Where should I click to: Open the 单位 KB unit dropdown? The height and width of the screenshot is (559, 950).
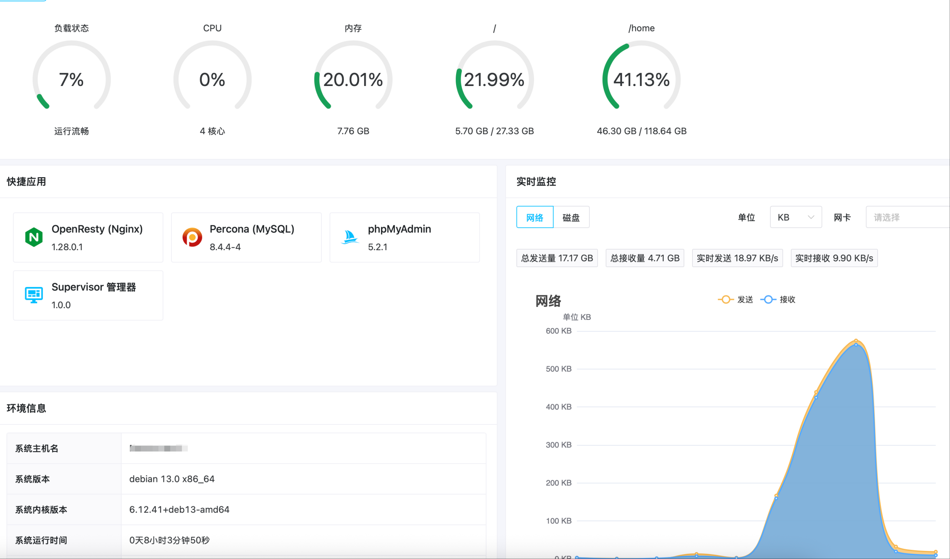point(795,217)
